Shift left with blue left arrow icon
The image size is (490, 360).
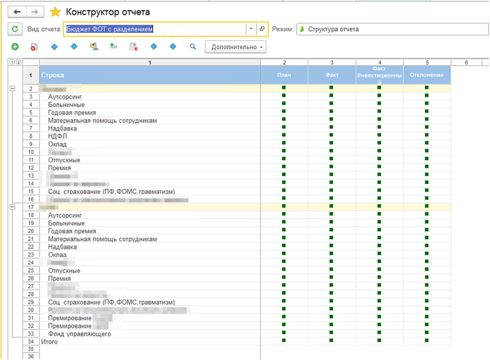point(153,47)
